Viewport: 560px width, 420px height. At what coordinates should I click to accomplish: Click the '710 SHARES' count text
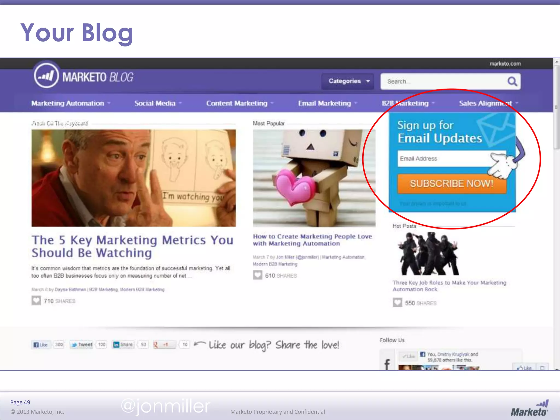pyautogui.click(x=60, y=301)
